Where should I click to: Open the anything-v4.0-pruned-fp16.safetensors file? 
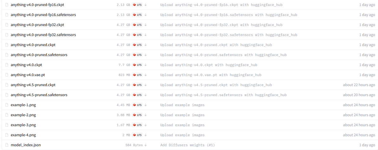(x=43, y=15)
